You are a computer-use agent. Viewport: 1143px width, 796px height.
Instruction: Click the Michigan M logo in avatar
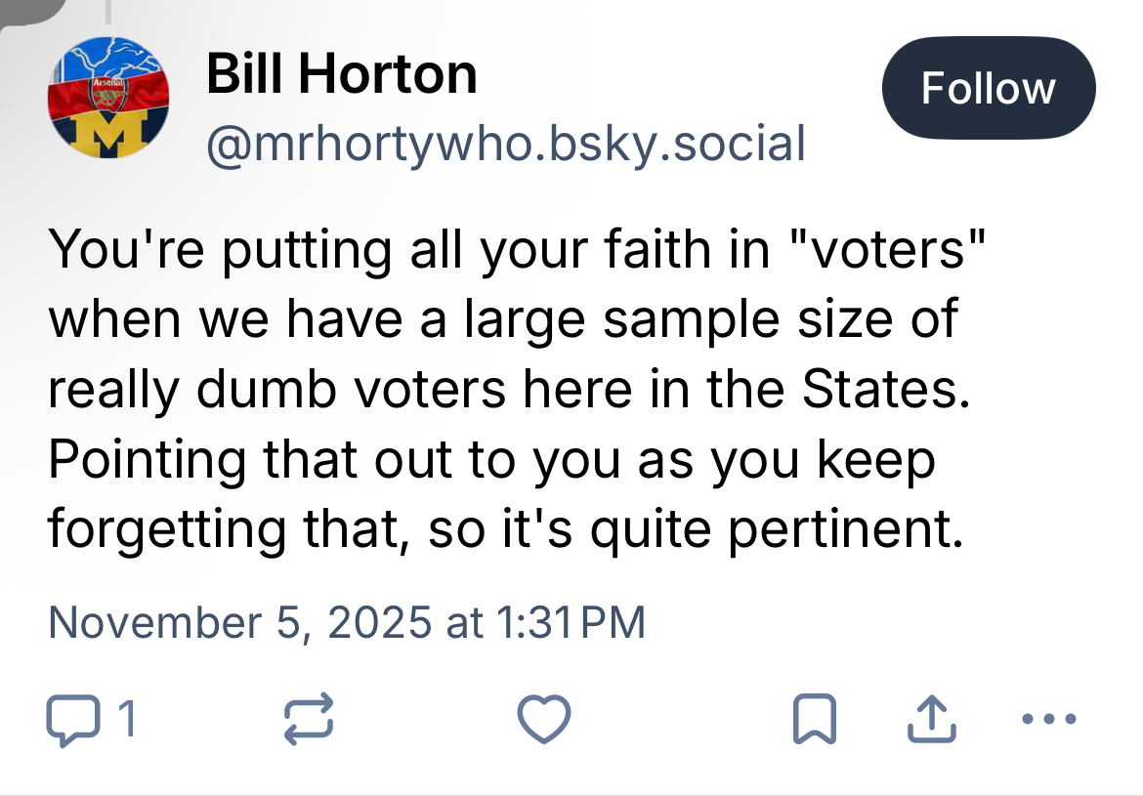(x=108, y=135)
